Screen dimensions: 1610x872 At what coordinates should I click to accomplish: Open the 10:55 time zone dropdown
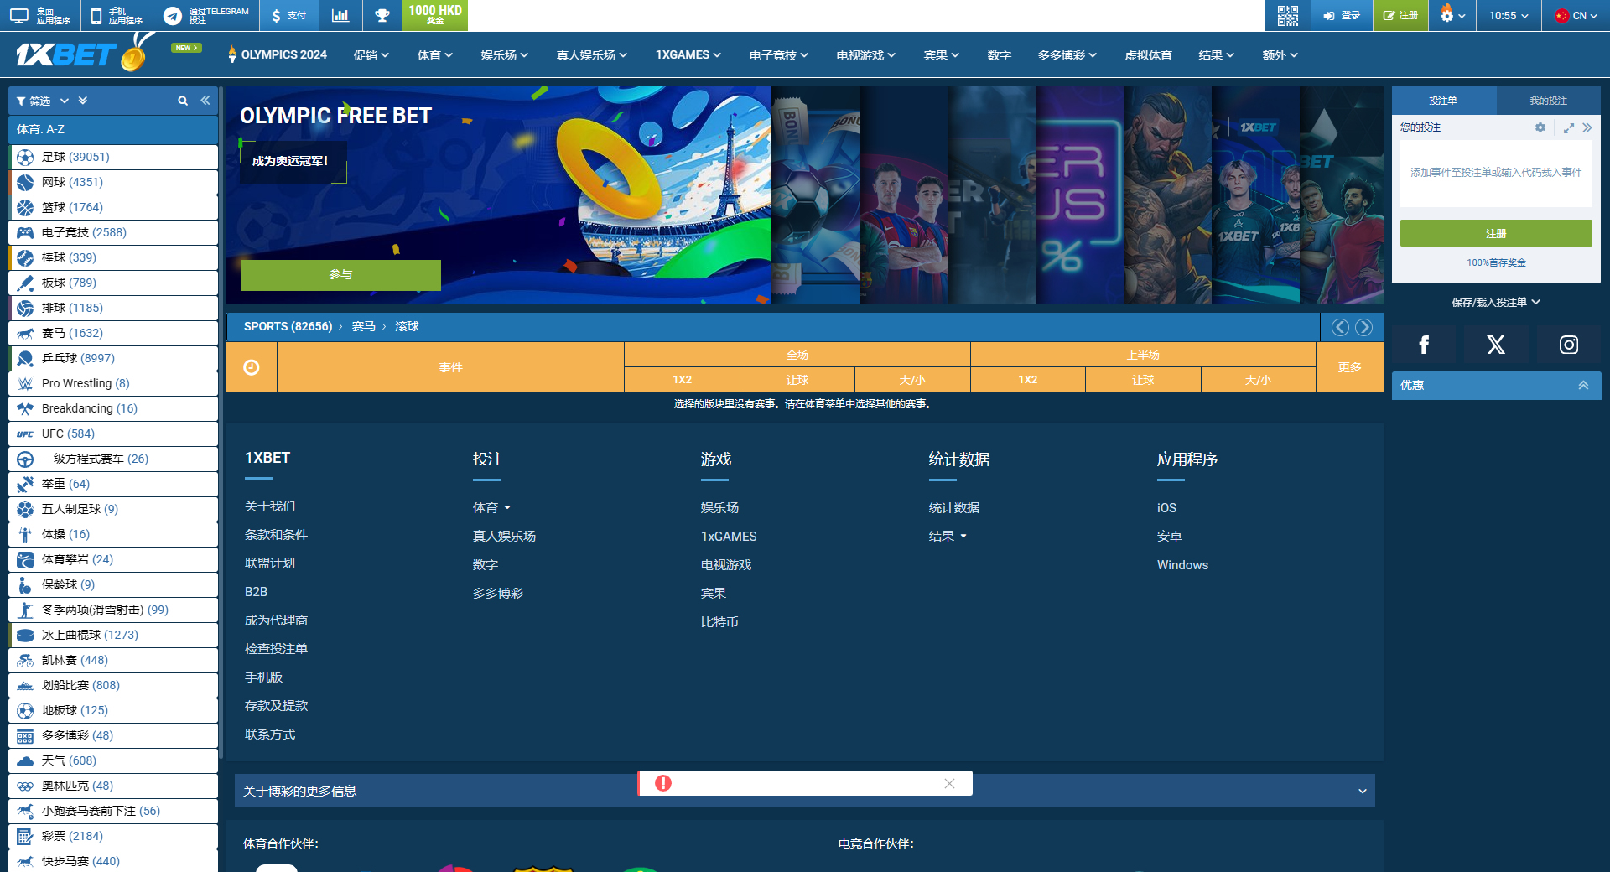(1509, 15)
